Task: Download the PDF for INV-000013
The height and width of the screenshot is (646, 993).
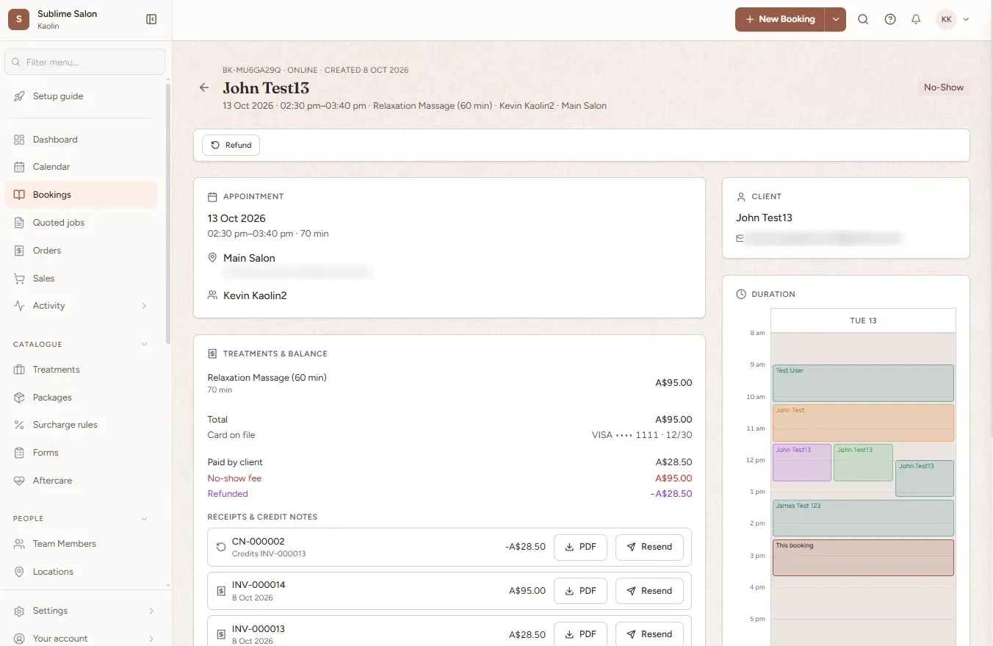Action: (x=580, y=634)
